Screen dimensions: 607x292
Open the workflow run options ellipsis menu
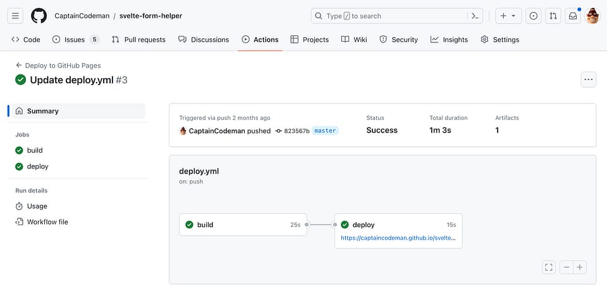point(589,79)
